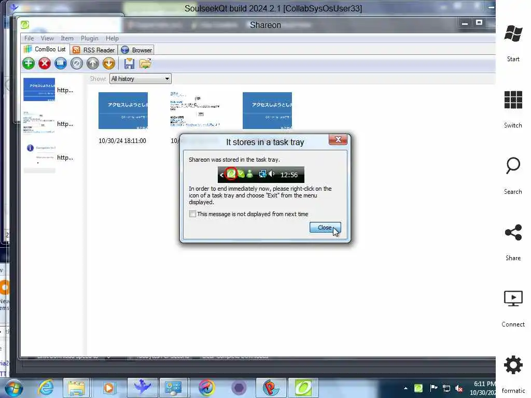Open the View menu
The height and width of the screenshot is (398, 531).
[x=47, y=38]
